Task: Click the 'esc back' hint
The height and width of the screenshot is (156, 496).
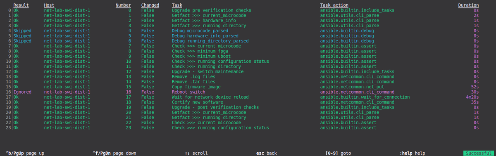Action: coord(267,153)
